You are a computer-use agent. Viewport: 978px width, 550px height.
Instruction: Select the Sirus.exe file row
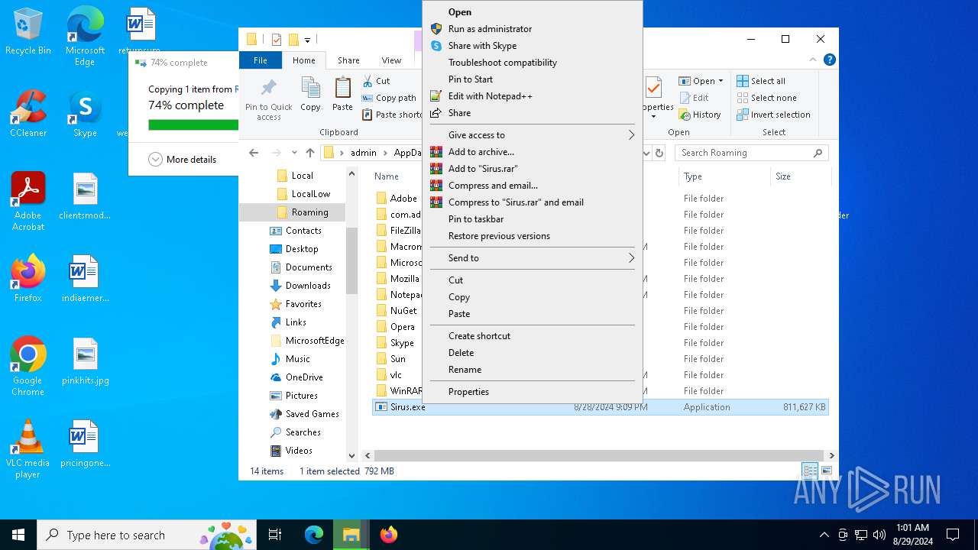(x=600, y=407)
